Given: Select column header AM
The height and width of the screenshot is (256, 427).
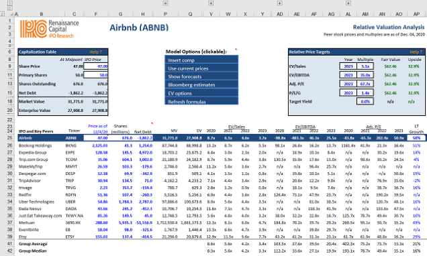Looking at the screenshot, I should (365, 14).
